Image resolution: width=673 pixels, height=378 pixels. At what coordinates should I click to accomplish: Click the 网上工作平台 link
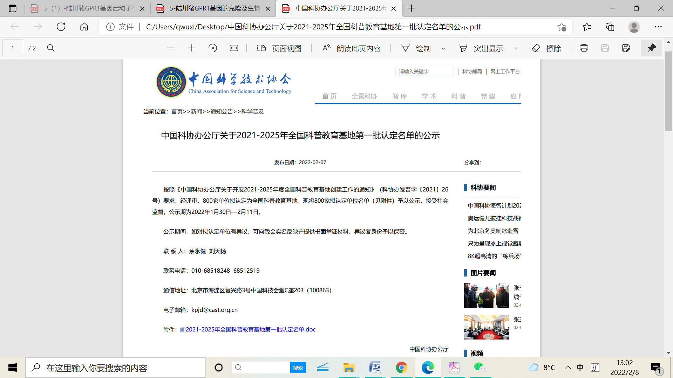pos(505,71)
